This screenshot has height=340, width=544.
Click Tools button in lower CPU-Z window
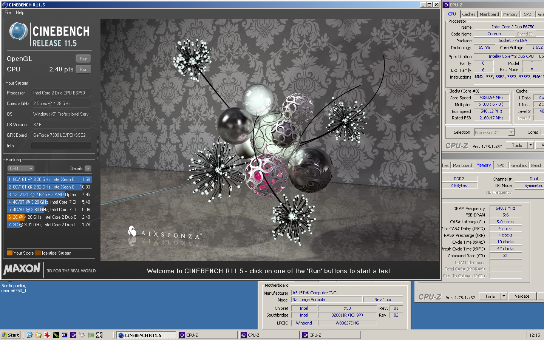(x=490, y=297)
